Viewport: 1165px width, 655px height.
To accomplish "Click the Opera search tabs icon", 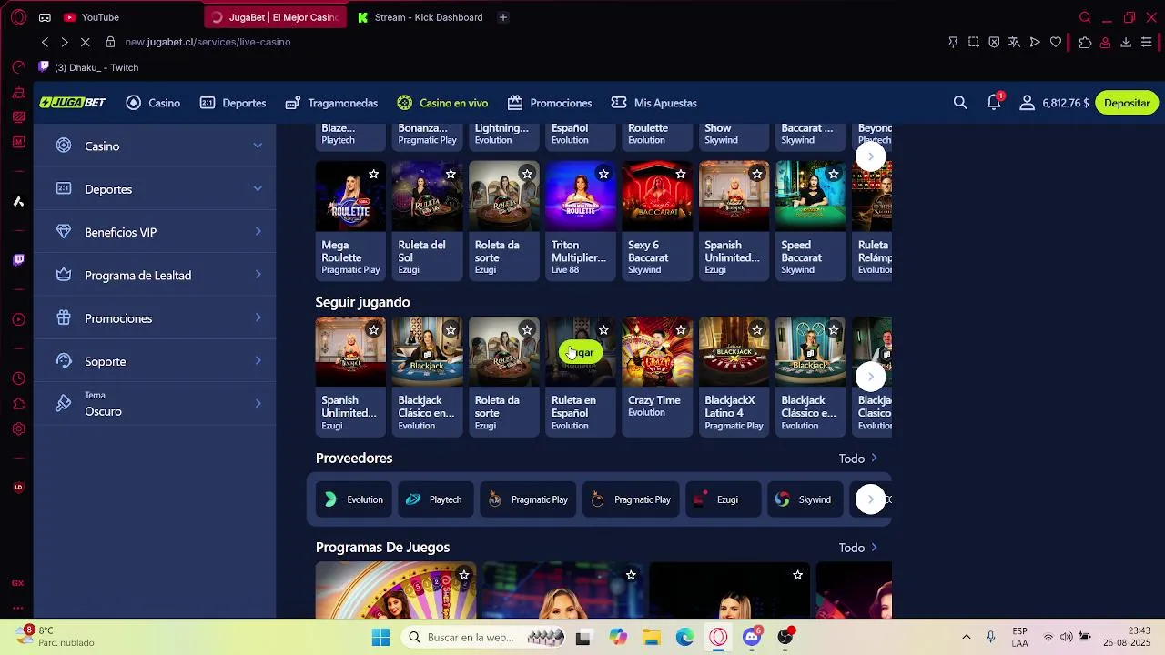I will (x=1085, y=17).
